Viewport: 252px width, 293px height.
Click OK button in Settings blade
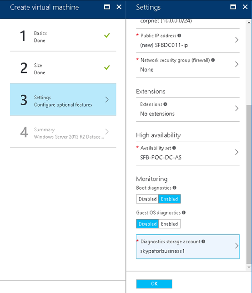154,283
